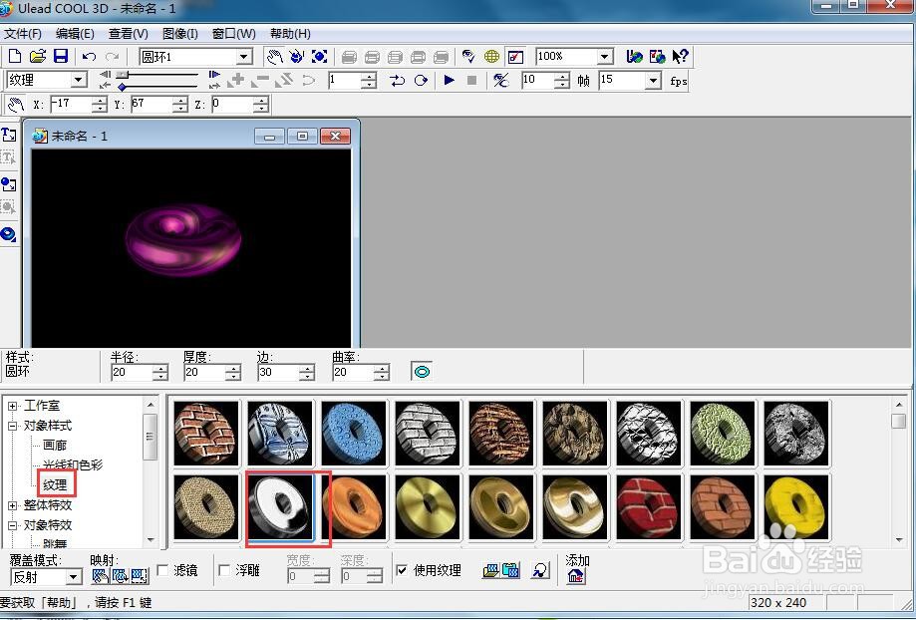Select 画廊 in the tree
Viewport: 916px width, 620px height.
55,446
